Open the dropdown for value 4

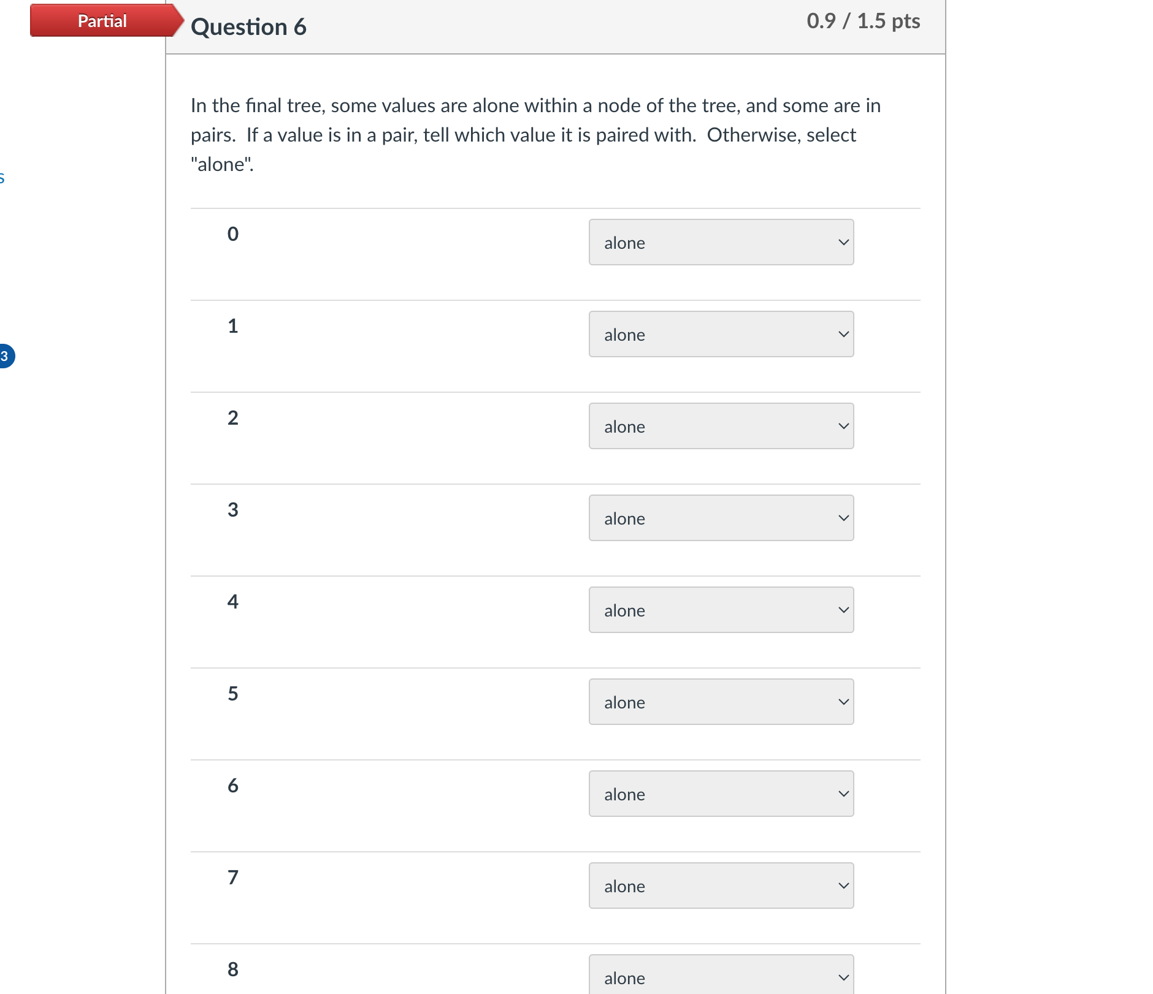click(x=721, y=610)
